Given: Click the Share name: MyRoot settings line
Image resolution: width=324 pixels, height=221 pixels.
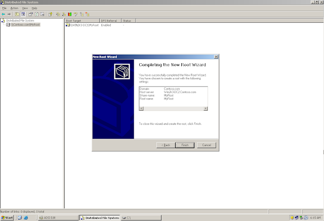Looking at the screenshot, I should (156, 96).
